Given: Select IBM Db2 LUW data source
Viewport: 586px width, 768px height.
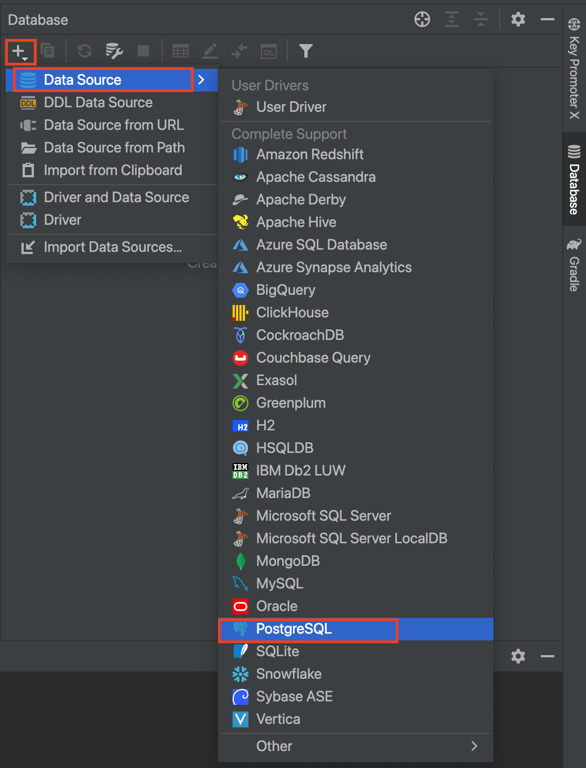Looking at the screenshot, I should point(356,470).
